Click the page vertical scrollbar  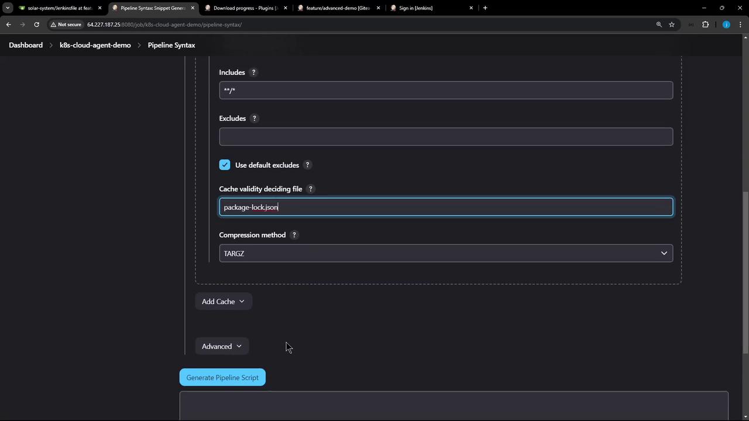745,272
